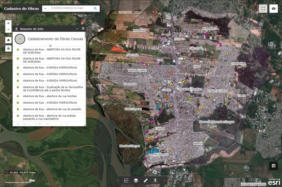Open the search source dropdown arrow
Image resolution: width=282 pixels, height=187 pixels.
point(45,9)
